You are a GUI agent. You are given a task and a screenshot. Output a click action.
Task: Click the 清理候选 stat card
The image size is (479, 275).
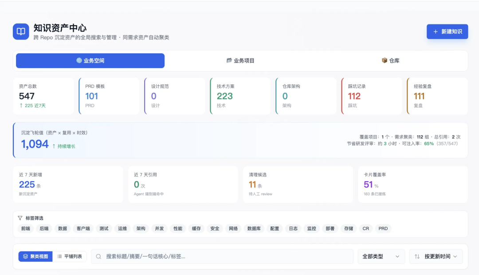coord(298,184)
